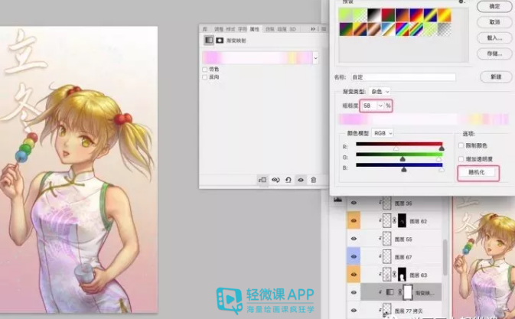Hide layer 图层 77 拷贝 via eye icon
The height and width of the screenshot is (319, 515).
[354, 310]
